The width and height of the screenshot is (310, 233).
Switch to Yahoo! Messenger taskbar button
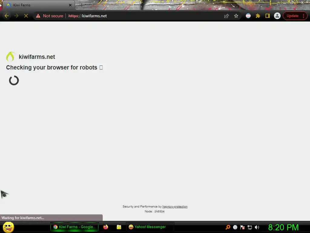tap(150, 227)
